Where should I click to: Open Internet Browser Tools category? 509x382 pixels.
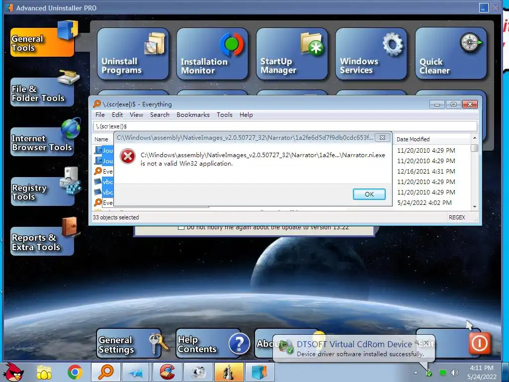[x=42, y=142]
